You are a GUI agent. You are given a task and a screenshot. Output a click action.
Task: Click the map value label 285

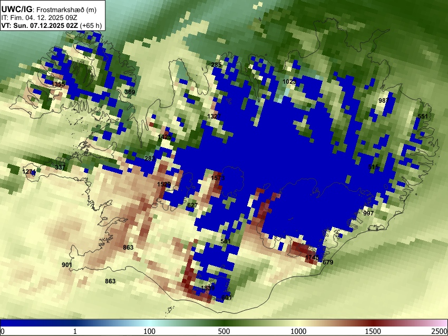(x=216, y=65)
